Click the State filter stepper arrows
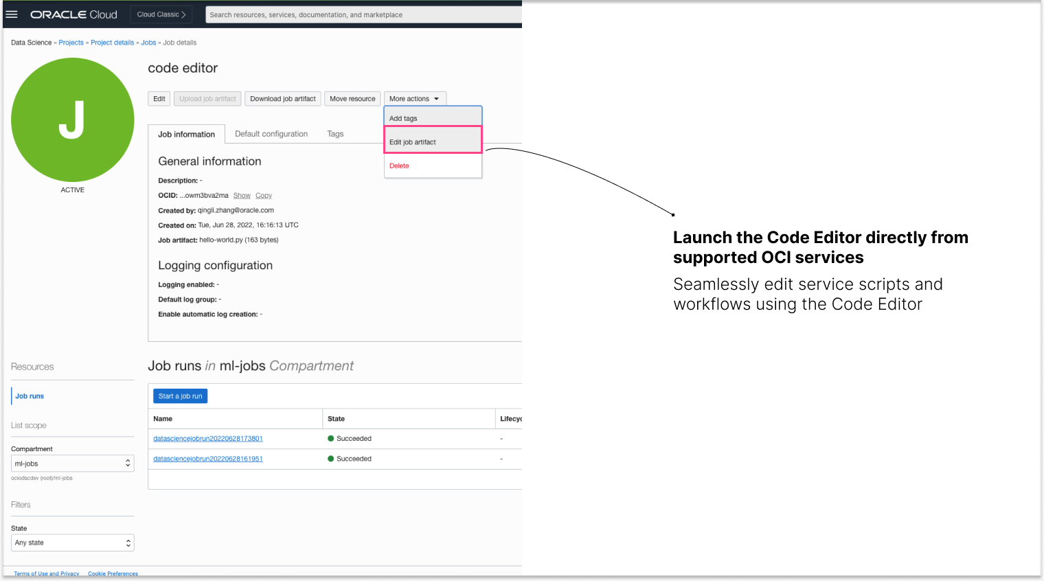Viewport: 1044px width, 581px height. coord(128,543)
